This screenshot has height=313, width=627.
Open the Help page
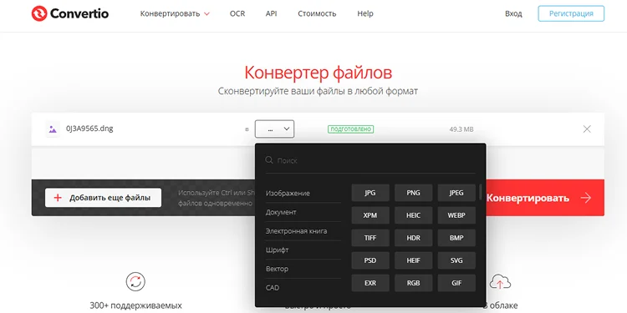click(365, 13)
